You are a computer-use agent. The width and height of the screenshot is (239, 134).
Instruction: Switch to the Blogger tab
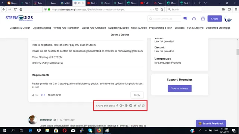pos(12,3)
